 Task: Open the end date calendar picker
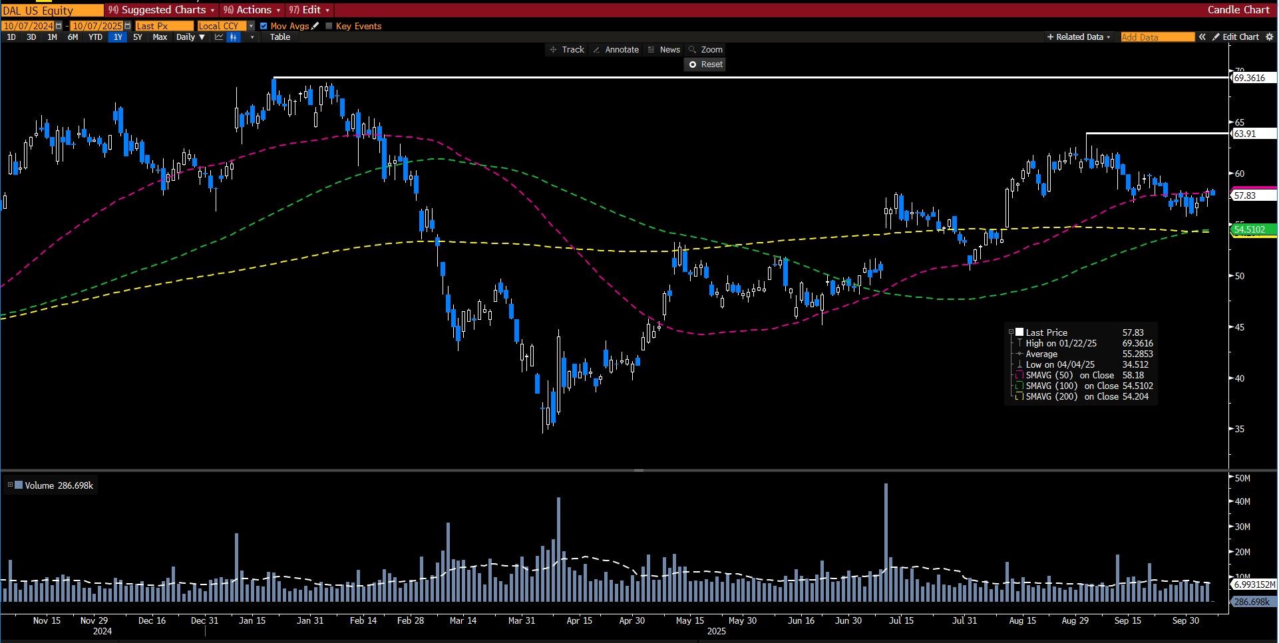tap(128, 26)
